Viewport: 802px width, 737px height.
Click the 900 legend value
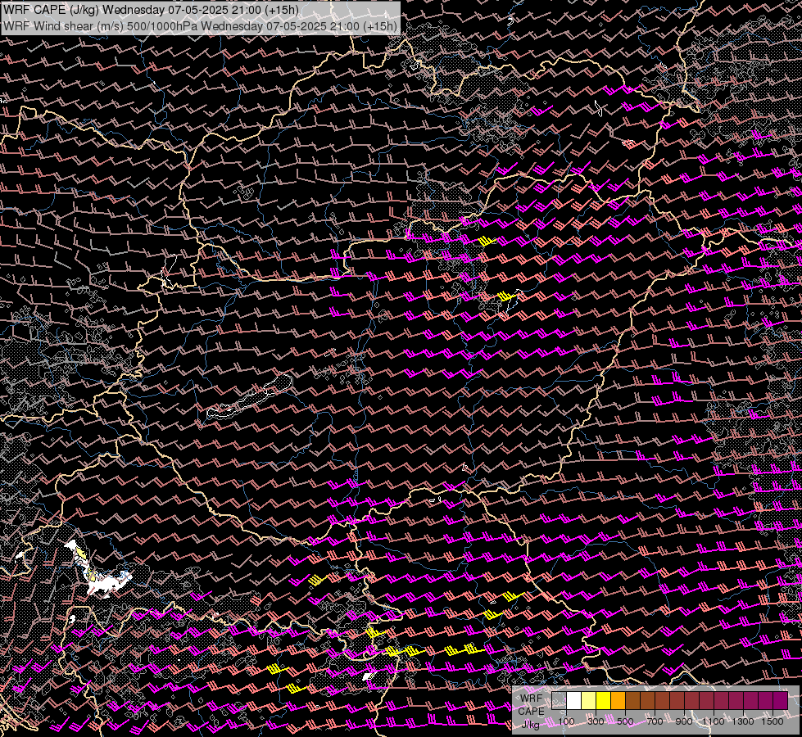click(x=684, y=721)
